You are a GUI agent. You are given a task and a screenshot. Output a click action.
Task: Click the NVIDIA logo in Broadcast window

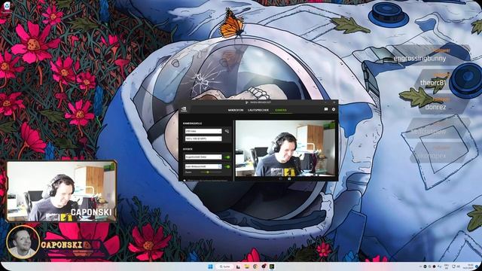tap(184, 109)
